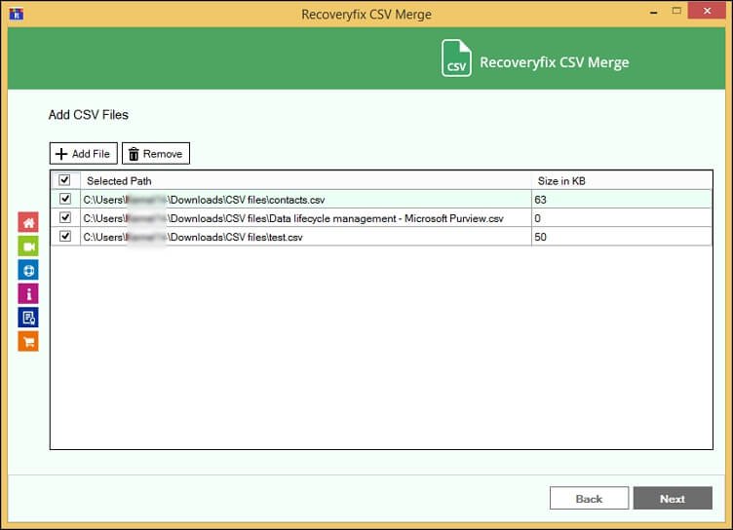Uncheck the Data lifecycle management row checkbox
The width and height of the screenshot is (733, 530).
65,218
